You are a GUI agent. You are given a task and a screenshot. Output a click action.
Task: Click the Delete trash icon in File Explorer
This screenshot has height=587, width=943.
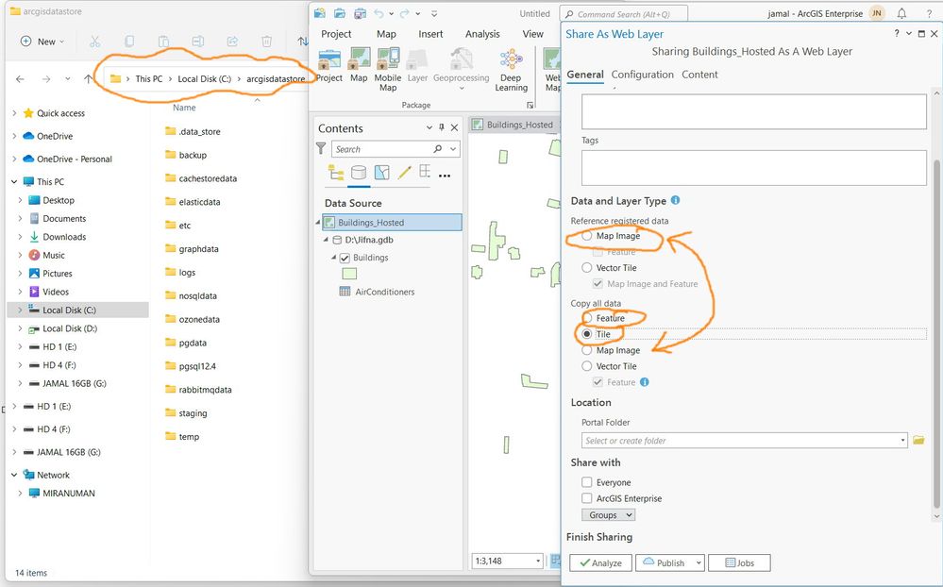click(x=266, y=42)
